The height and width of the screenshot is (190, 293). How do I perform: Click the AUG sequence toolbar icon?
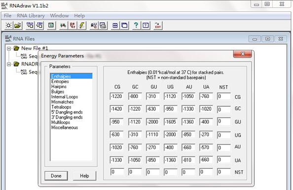pos(94,26)
